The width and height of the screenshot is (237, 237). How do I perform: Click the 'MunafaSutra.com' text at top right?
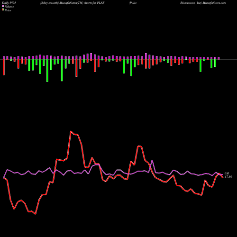215,3
